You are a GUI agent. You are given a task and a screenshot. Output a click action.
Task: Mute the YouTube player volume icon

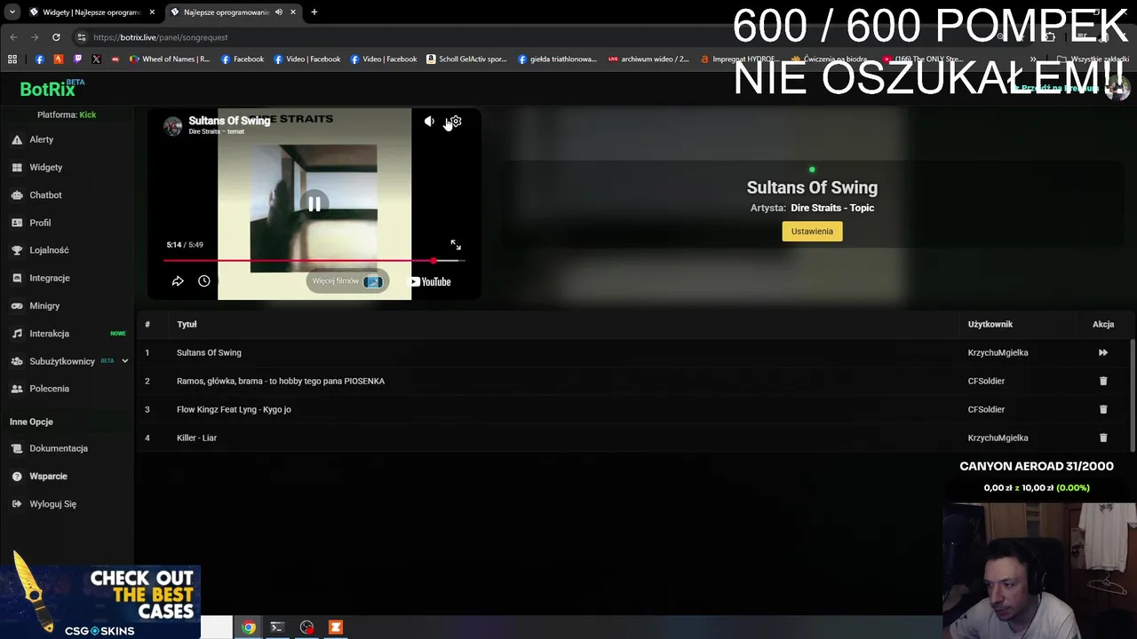click(x=429, y=122)
